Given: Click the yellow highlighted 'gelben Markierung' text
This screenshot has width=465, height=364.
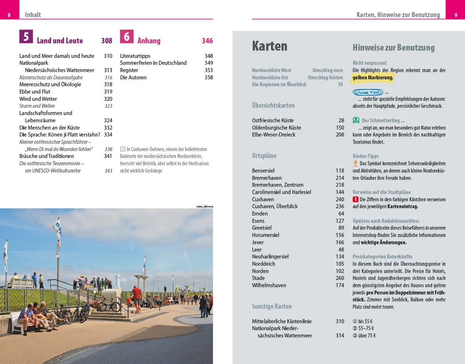Looking at the screenshot, I should tap(373, 78).
